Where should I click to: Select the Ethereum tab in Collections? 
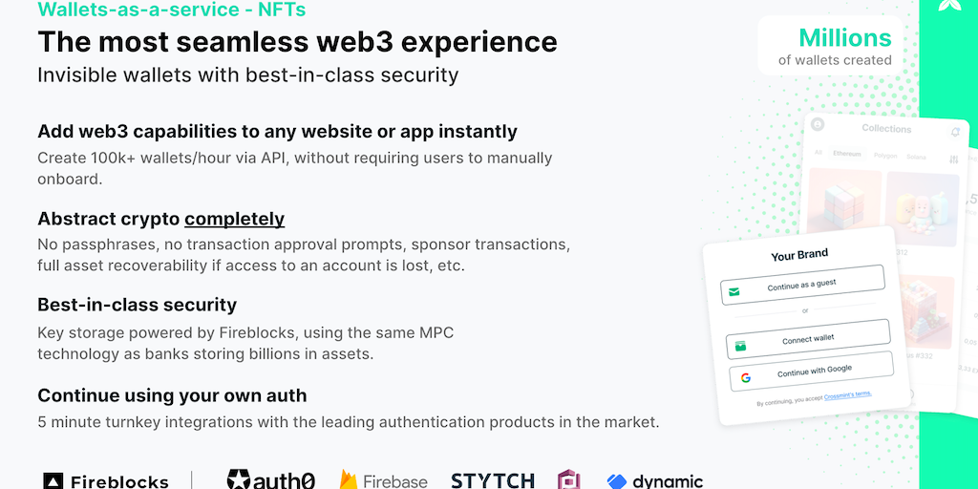[x=846, y=154]
